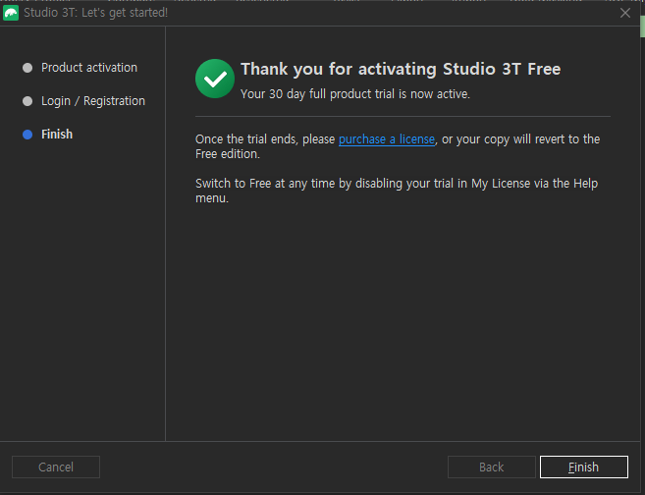Click the '30 day full product trial' message
The image size is (645, 495).
point(355,94)
